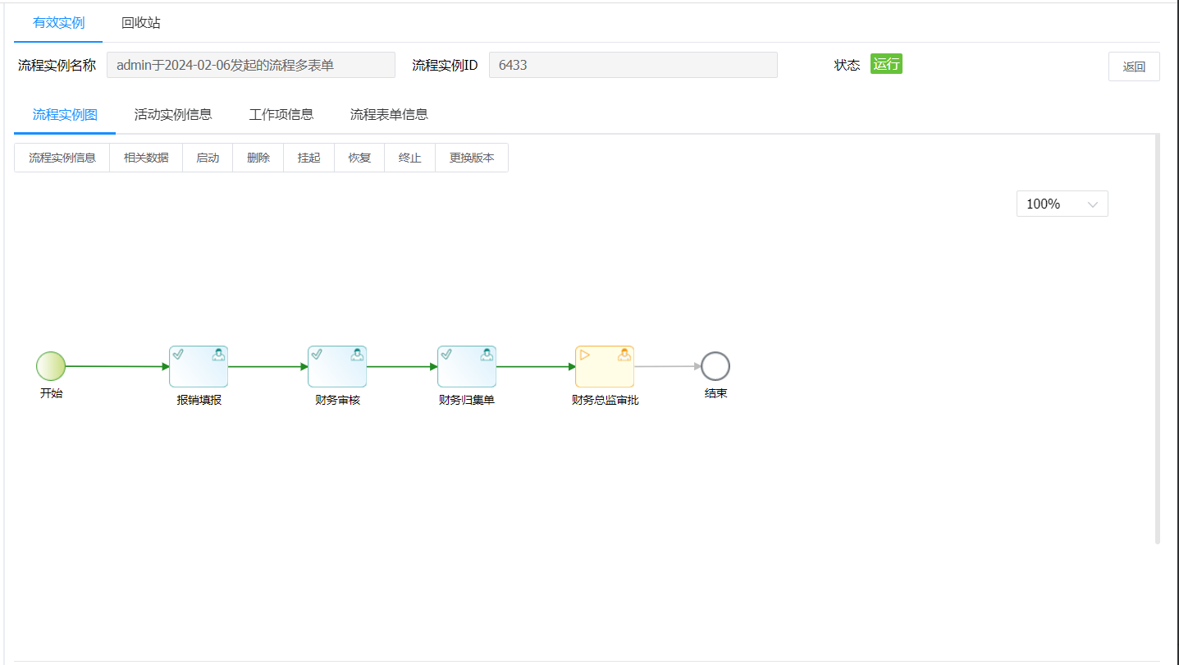Click the user icon on 财务审核 node
The height and width of the screenshot is (665, 1179).
point(357,354)
